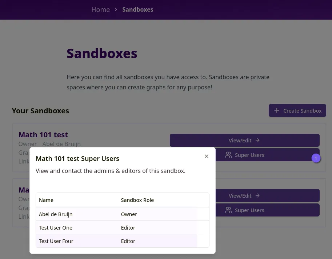The width and height of the screenshot is (332, 259).
Task: Close the Super Users dialog
Action: pyautogui.click(x=207, y=156)
